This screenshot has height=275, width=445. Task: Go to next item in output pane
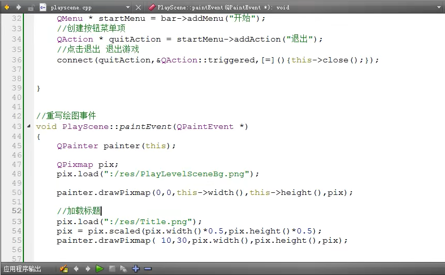coord(88,268)
